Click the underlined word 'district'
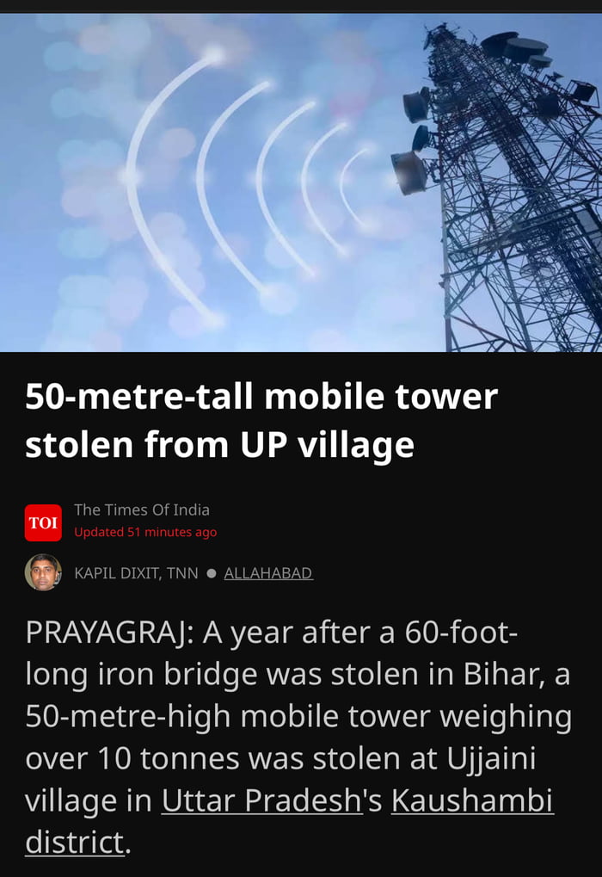Viewport: 602px width, 877px height. click(x=74, y=843)
